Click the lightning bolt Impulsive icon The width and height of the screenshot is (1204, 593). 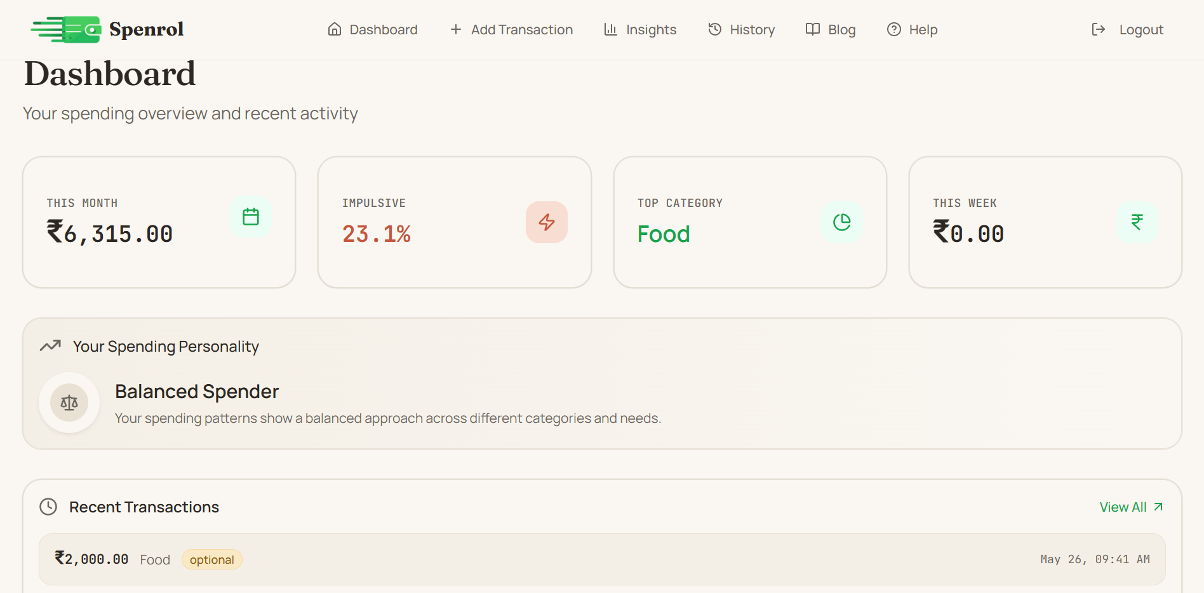tap(547, 222)
